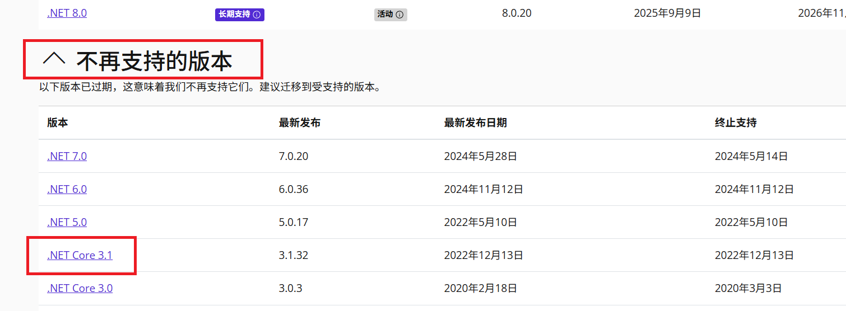Select version number 7.0.20
This screenshot has height=311, width=846.
coord(294,157)
